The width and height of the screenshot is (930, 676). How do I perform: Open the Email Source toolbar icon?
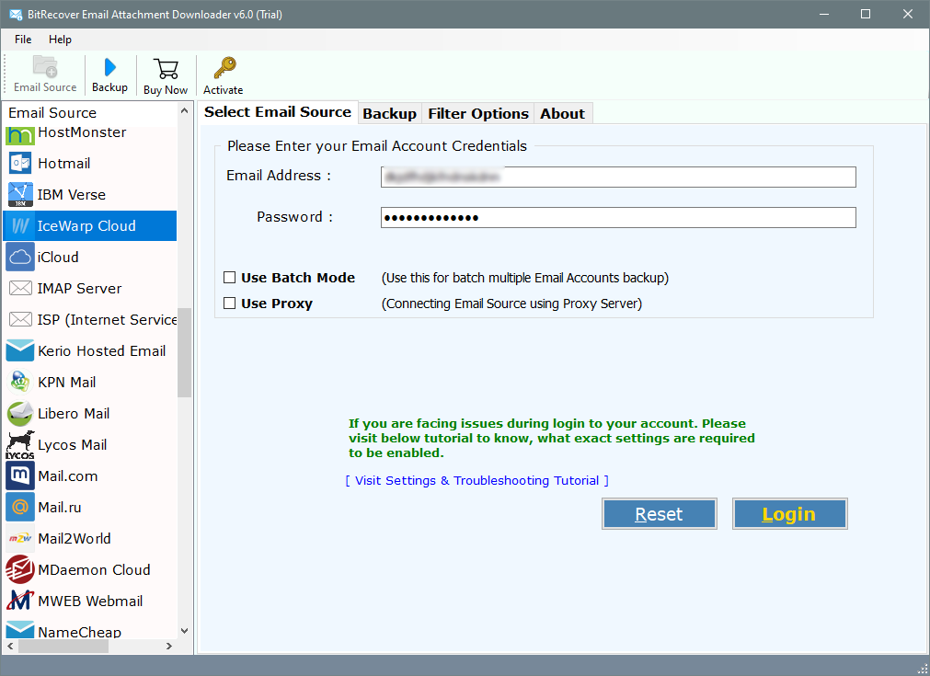coord(45,66)
